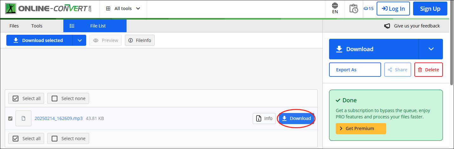Switch to the Tools tab
The height and width of the screenshot is (149, 454).
37,26
